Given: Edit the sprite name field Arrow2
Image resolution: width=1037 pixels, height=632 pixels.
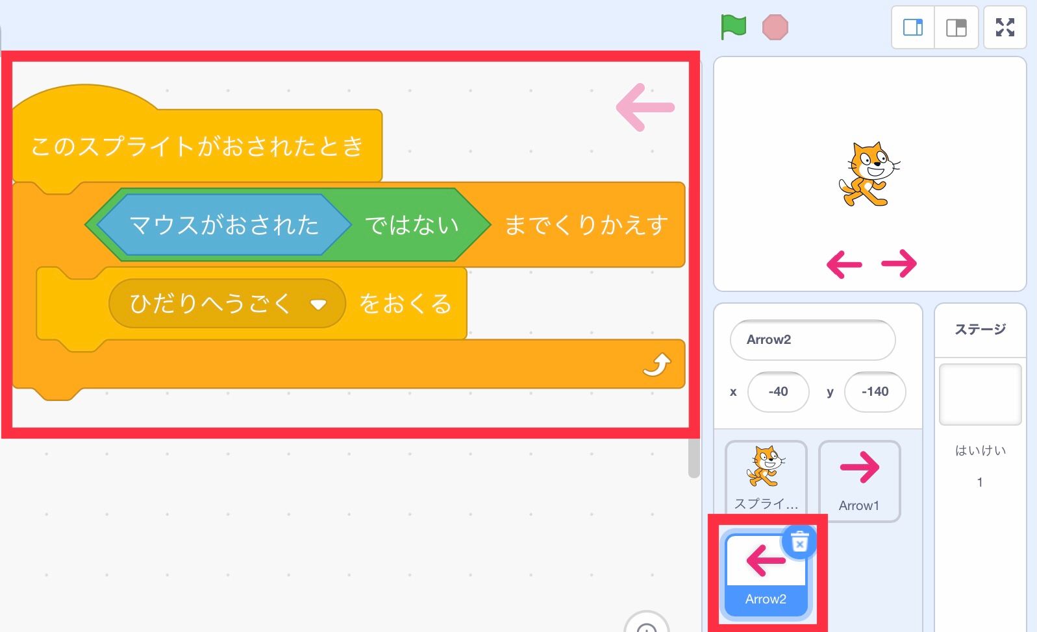Looking at the screenshot, I should [x=812, y=339].
